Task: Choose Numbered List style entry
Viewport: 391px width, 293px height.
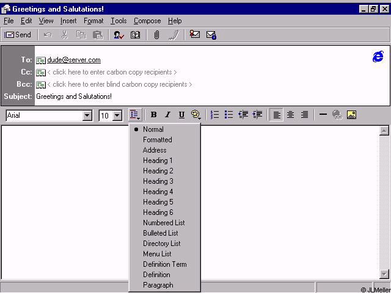Action: point(164,223)
